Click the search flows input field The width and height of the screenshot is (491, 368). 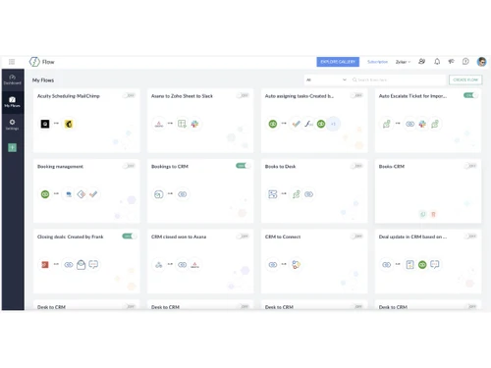coord(398,79)
